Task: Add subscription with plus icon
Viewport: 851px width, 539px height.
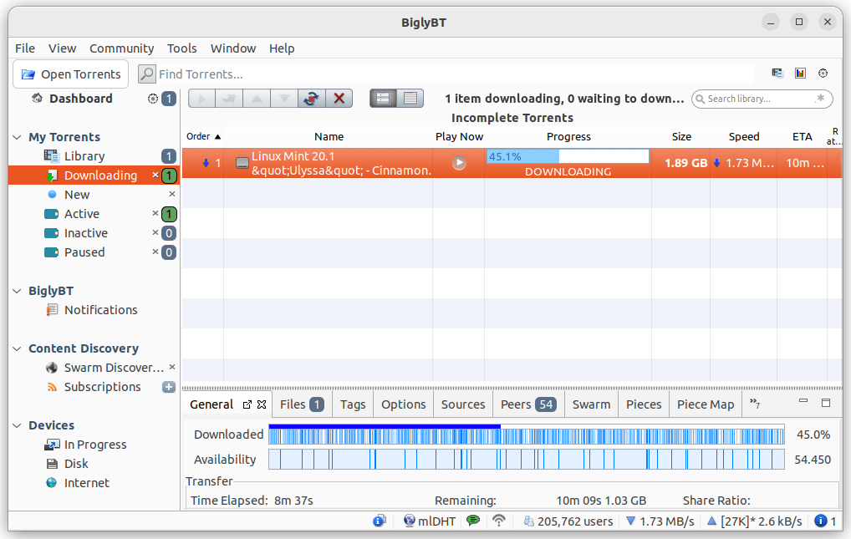Action: [169, 387]
